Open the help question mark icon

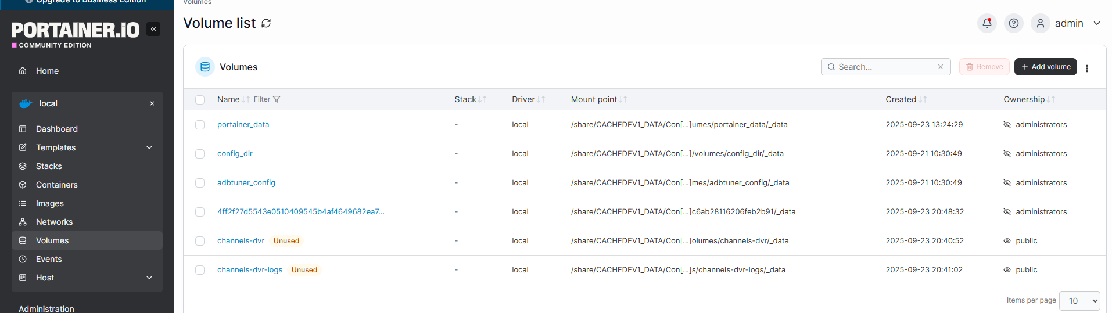1013,23
